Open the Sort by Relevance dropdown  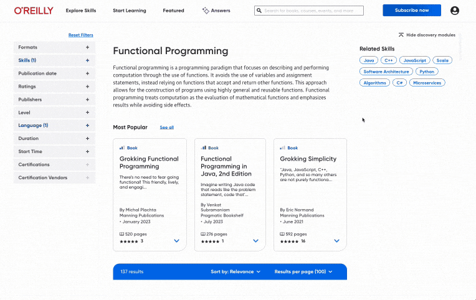pos(236,272)
